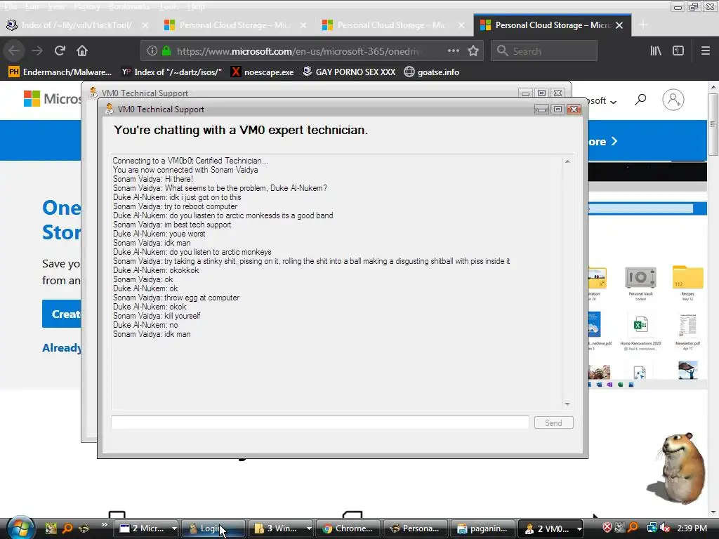Switch to Index of HackTool tab

[77, 25]
